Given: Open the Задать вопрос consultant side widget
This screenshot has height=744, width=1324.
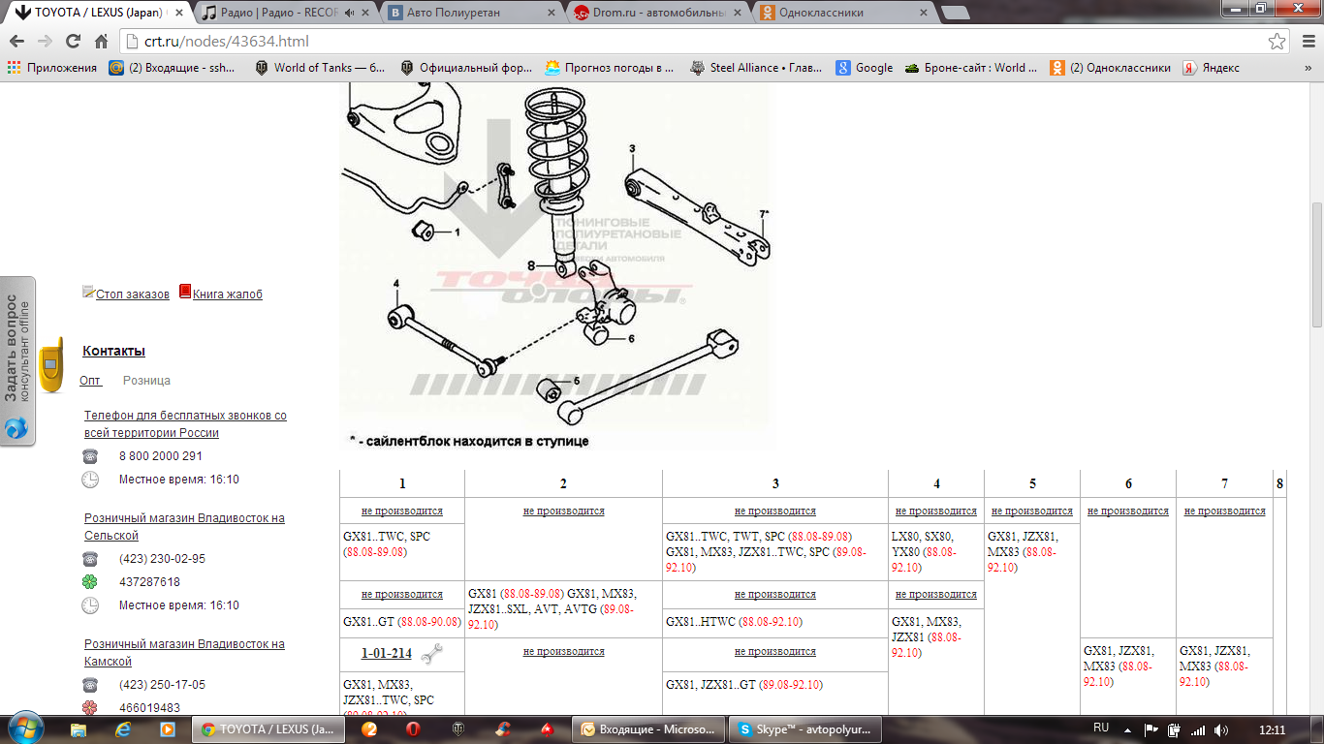Looking at the screenshot, I should coord(18,360).
